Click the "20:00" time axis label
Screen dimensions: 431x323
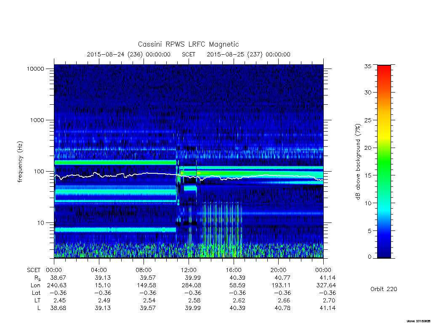pyautogui.click(x=279, y=270)
